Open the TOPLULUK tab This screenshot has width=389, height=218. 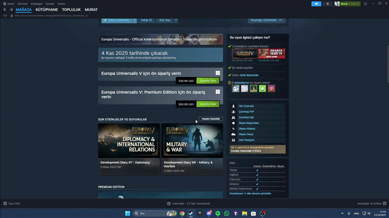pos(71,10)
